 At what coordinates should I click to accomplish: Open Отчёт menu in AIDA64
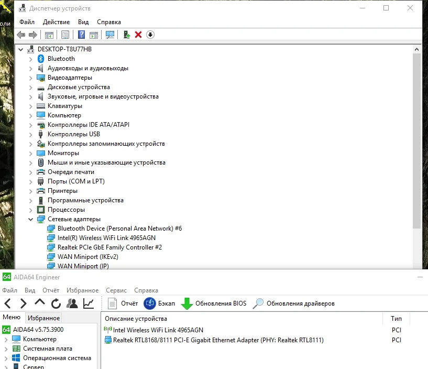[51, 290]
